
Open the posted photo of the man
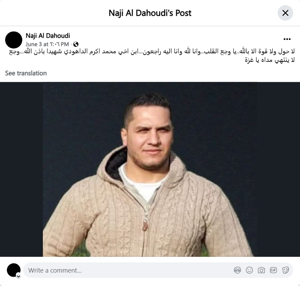click(150, 169)
